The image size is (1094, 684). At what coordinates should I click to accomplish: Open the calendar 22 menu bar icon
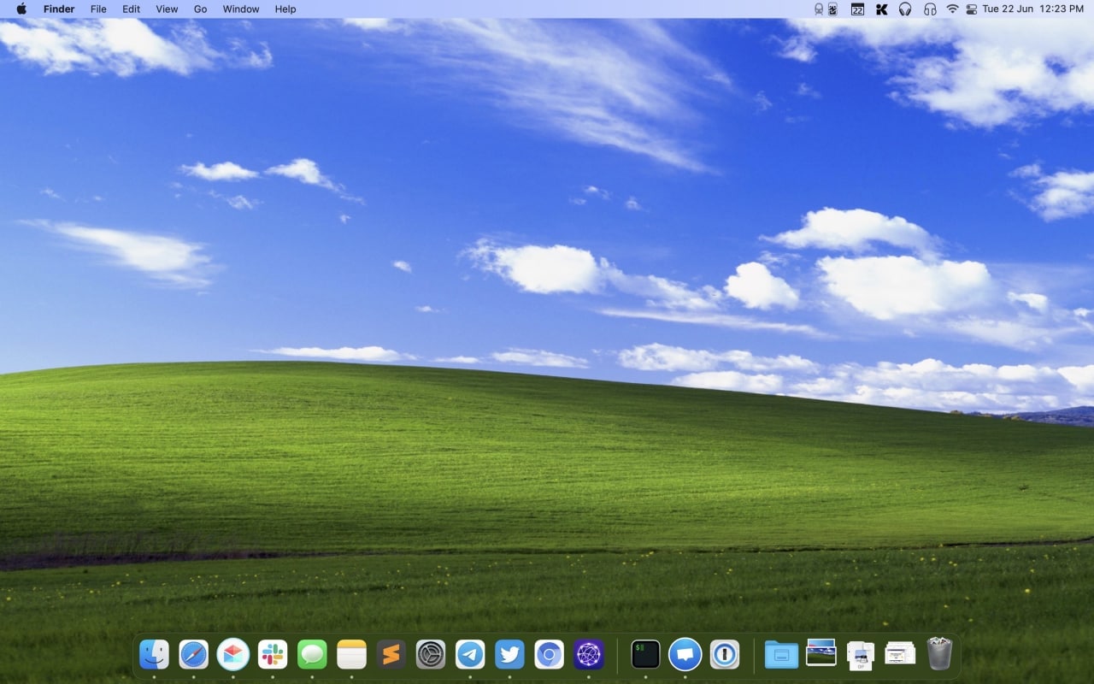[857, 9]
